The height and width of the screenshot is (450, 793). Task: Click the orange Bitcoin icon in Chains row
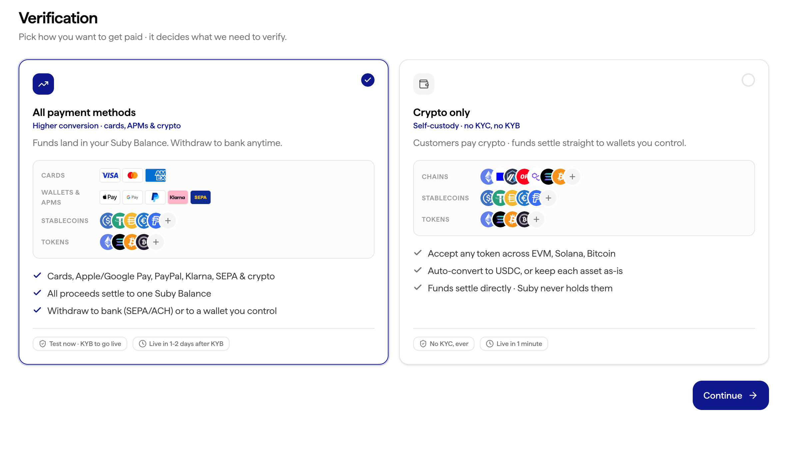click(560, 177)
